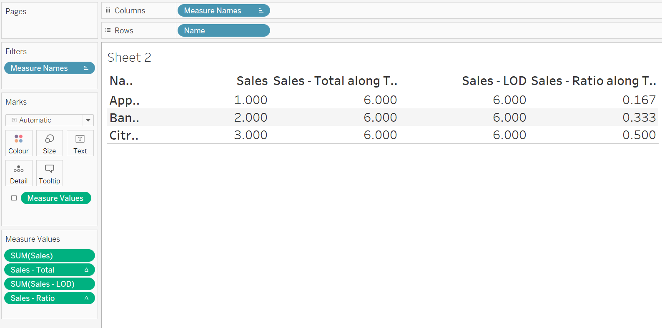Open the Text marks card
Viewport: 662px width, 328px height.
pyautogui.click(x=80, y=143)
